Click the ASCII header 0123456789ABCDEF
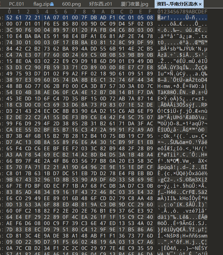223x255 pixels. point(182,12)
